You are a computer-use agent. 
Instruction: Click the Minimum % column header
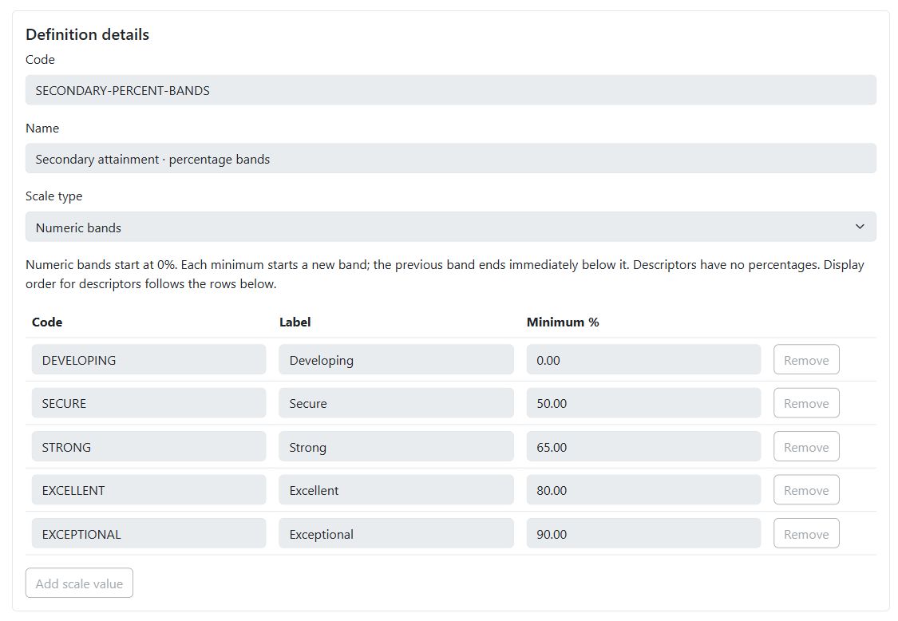(563, 322)
